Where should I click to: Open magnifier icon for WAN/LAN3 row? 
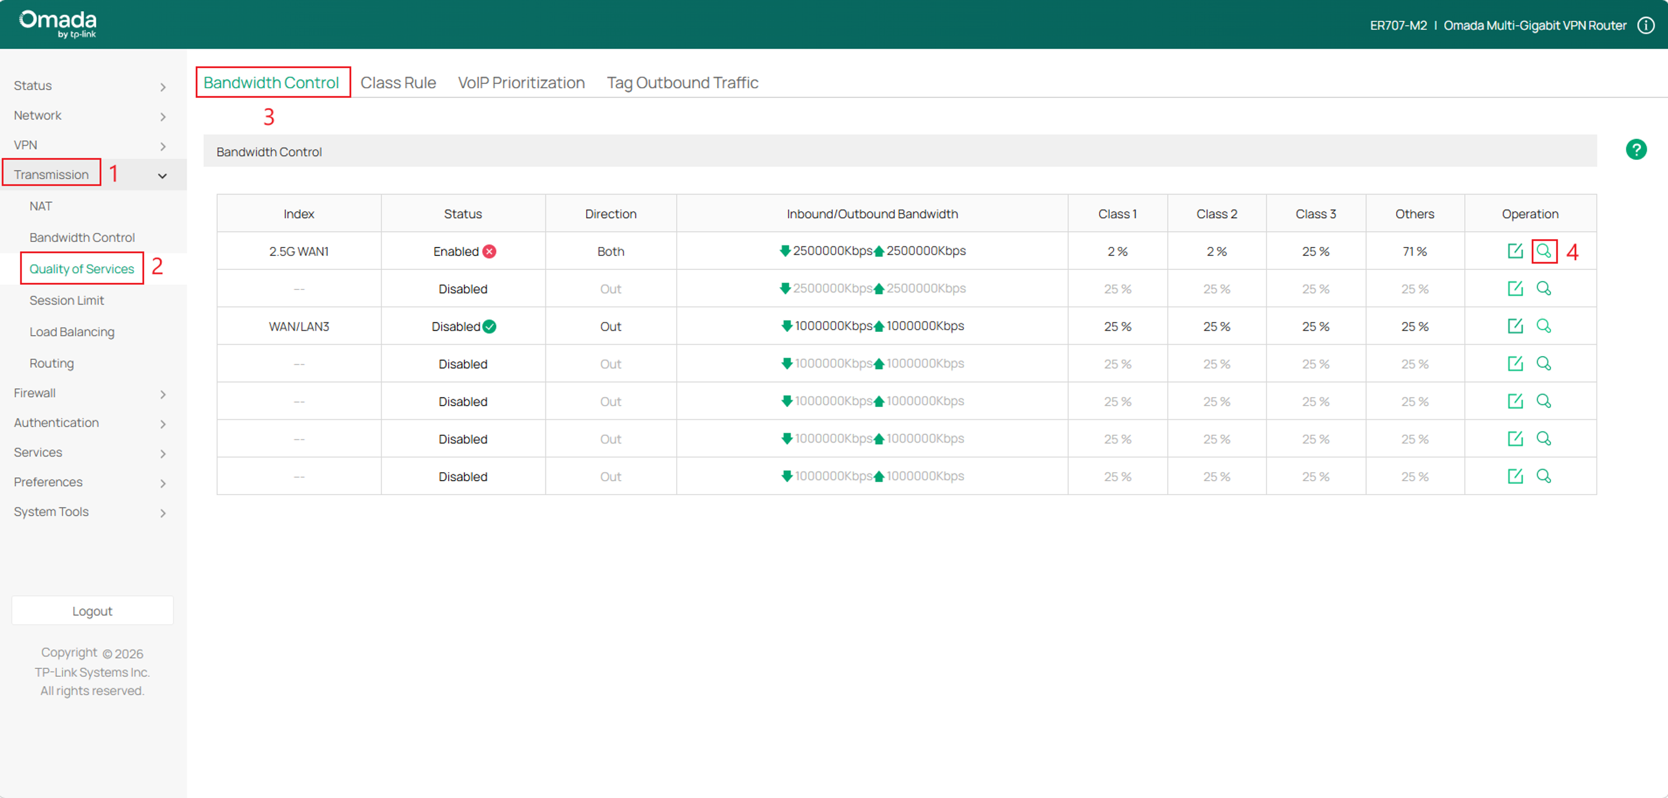click(x=1544, y=326)
